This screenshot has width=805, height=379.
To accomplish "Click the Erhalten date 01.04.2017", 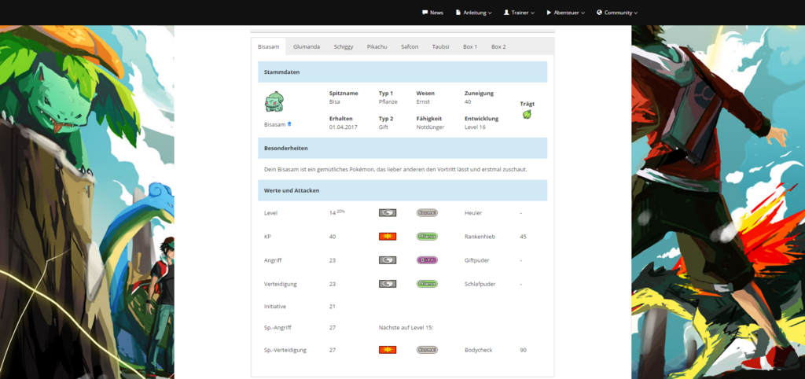I will [x=344, y=127].
